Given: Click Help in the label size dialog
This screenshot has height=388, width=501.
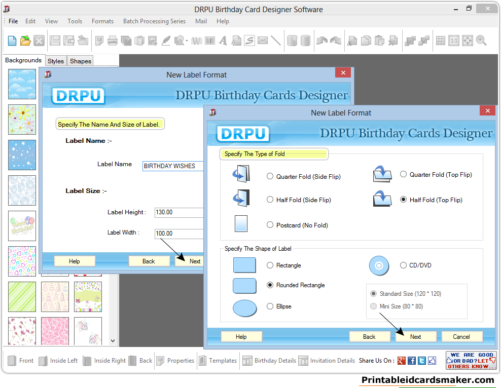Looking at the screenshot, I should (x=75, y=261).
